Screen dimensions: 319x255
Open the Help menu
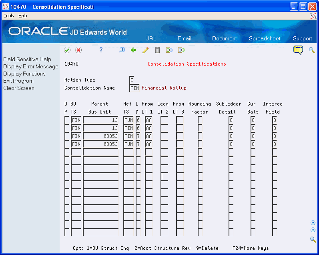(22, 16)
